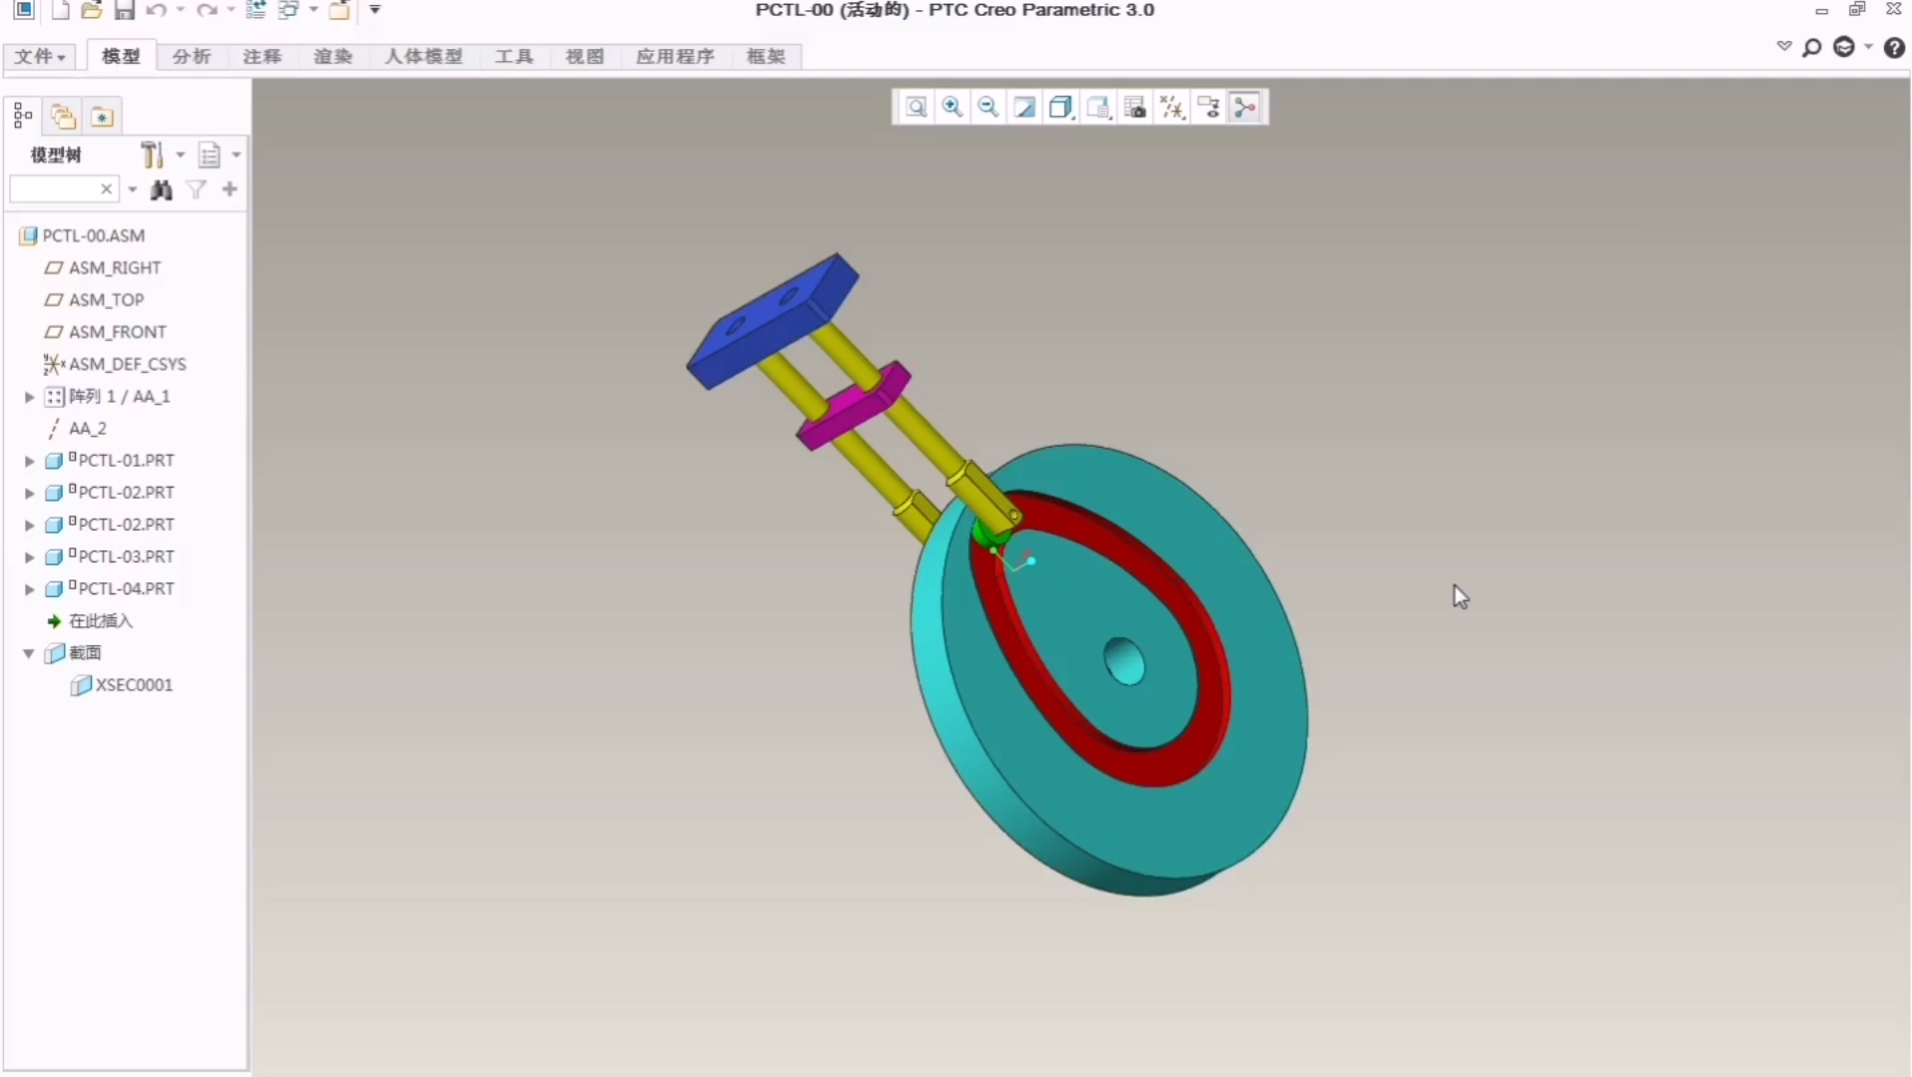
Task: Click the plus Add icon in tree
Action: click(231, 189)
